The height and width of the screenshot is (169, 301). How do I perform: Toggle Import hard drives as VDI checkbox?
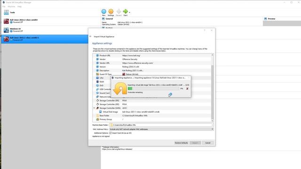pyautogui.click(x=111, y=133)
